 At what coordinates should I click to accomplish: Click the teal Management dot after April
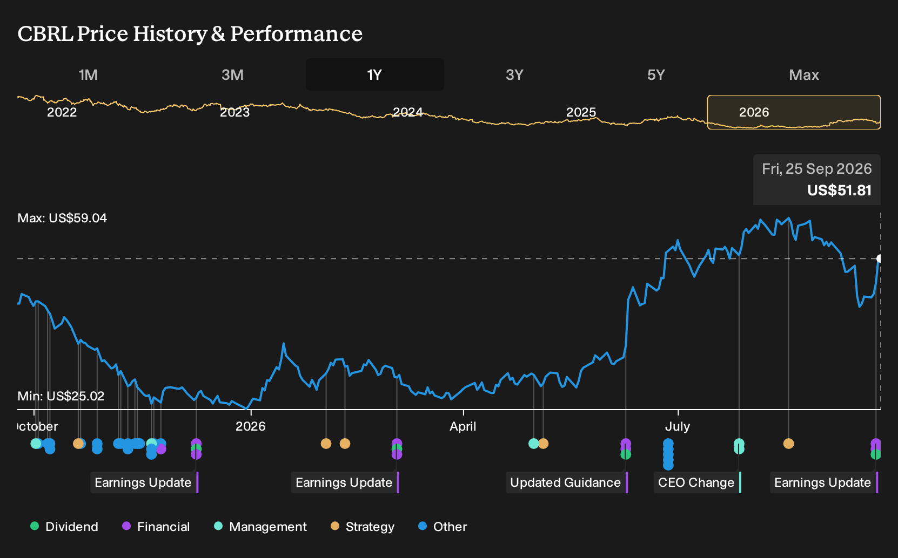coord(534,444)
